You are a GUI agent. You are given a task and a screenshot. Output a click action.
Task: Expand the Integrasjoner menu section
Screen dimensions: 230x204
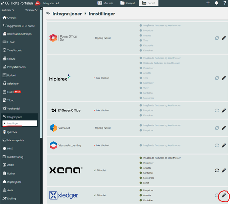[x=14, y=117]
